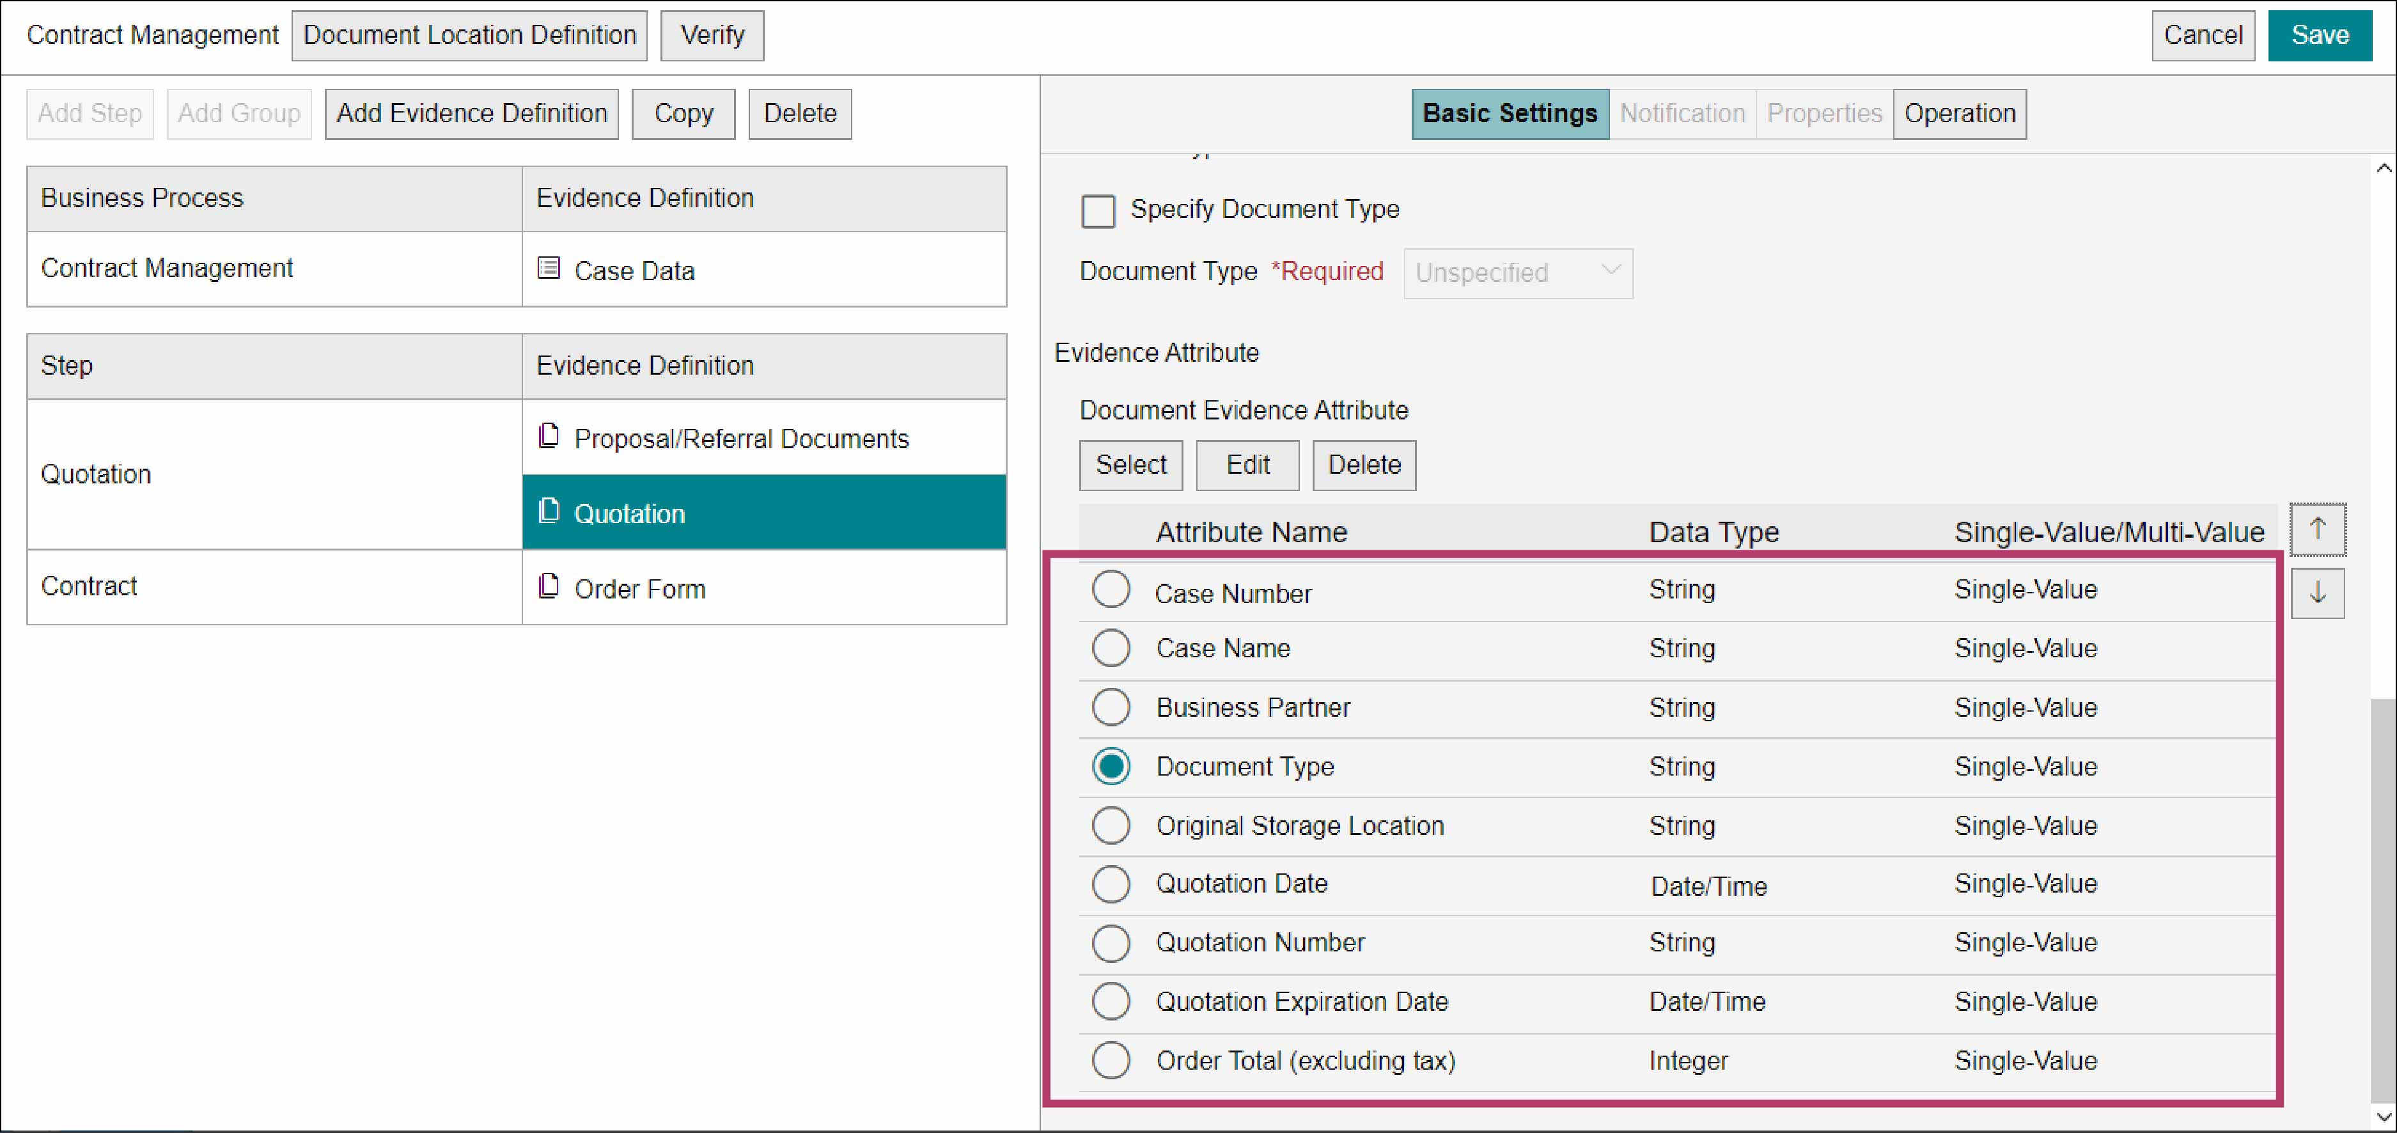Click the Proposal/Referral Documents document icon
Image resolution: width=2397 pixels, height=1133 pixels.
549,436
